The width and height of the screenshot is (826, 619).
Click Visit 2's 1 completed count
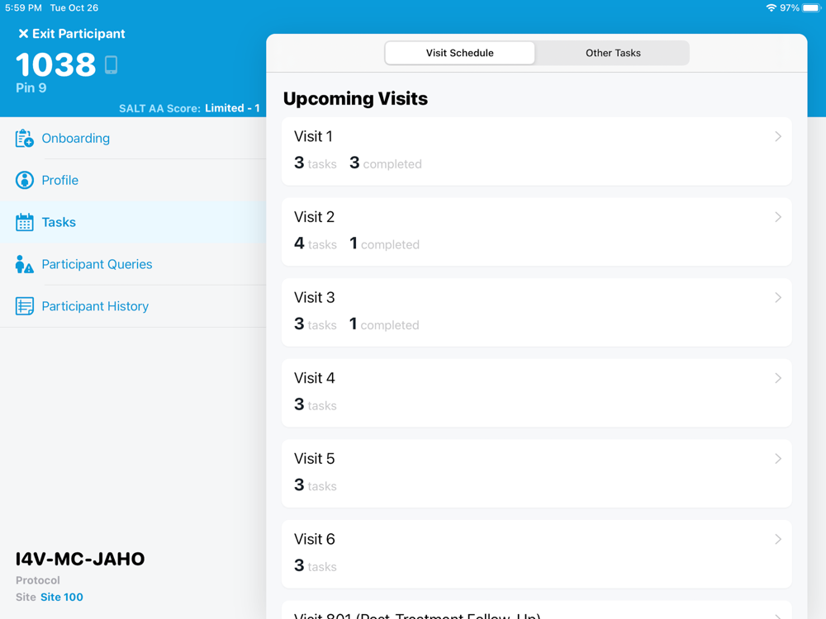tap(385, 243)
